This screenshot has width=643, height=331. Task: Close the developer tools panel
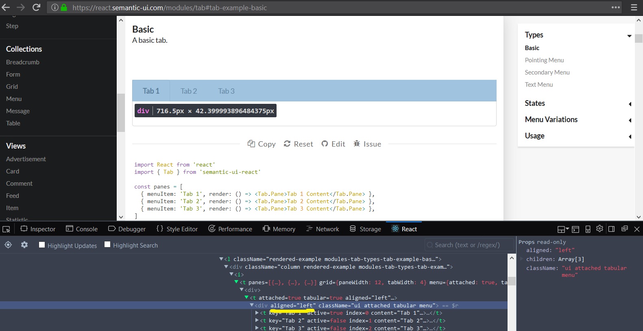tap(637, 229)
